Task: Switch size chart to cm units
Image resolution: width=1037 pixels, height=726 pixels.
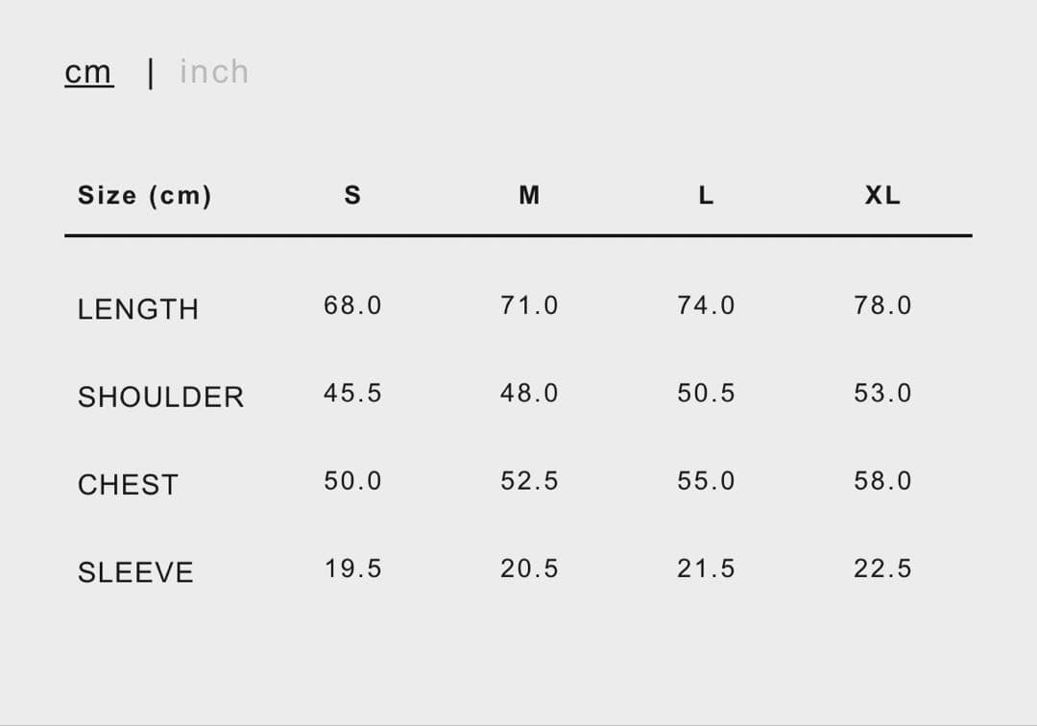Action: (88, 72)
